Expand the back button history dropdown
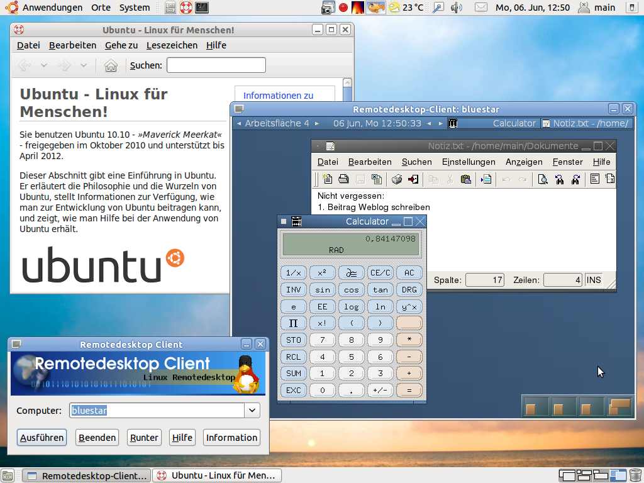Viewport: 644px width, 483px height. pos(44,65)
